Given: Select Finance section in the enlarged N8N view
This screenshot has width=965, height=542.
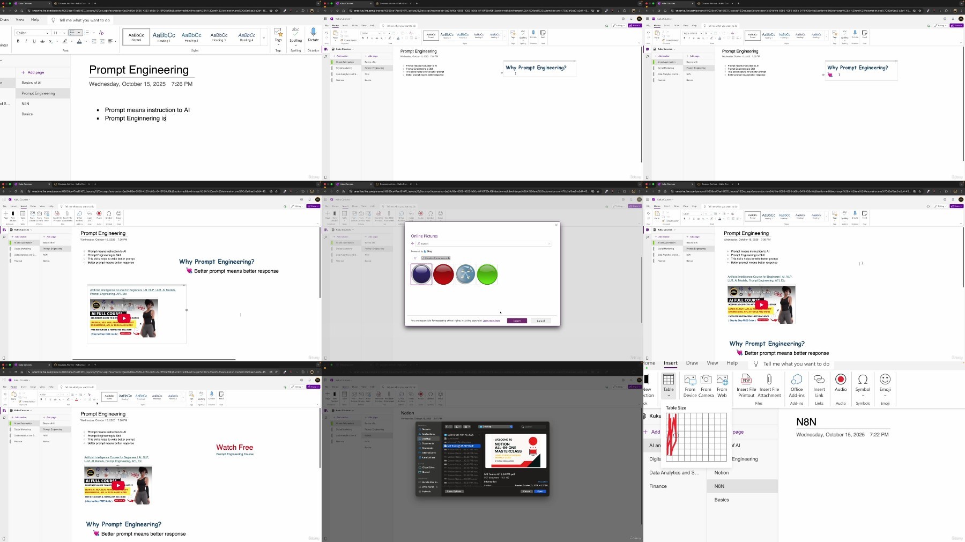Looking at the screenshot, I should pyautogui.click(x=658, y=486).
